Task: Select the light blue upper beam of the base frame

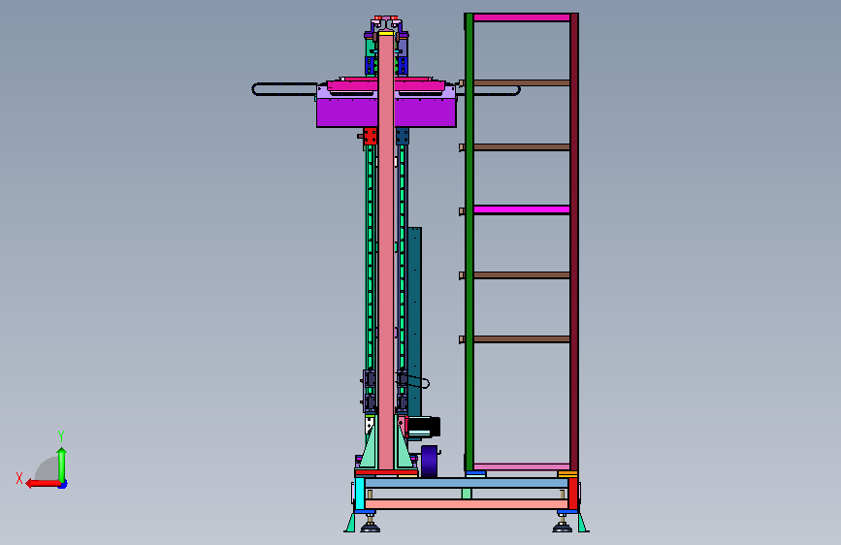Action: pos(466,483)
